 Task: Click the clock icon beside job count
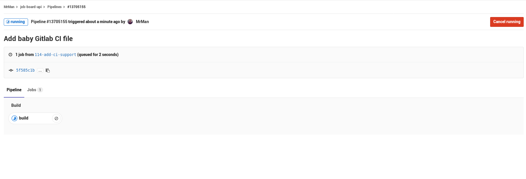(10, 55)
